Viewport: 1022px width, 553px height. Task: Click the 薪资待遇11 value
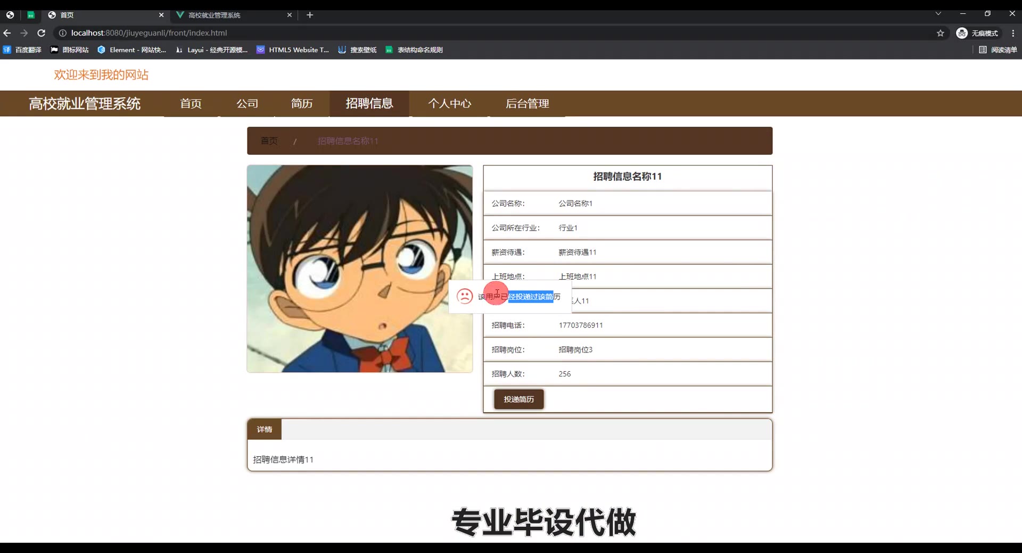point(578,253)
